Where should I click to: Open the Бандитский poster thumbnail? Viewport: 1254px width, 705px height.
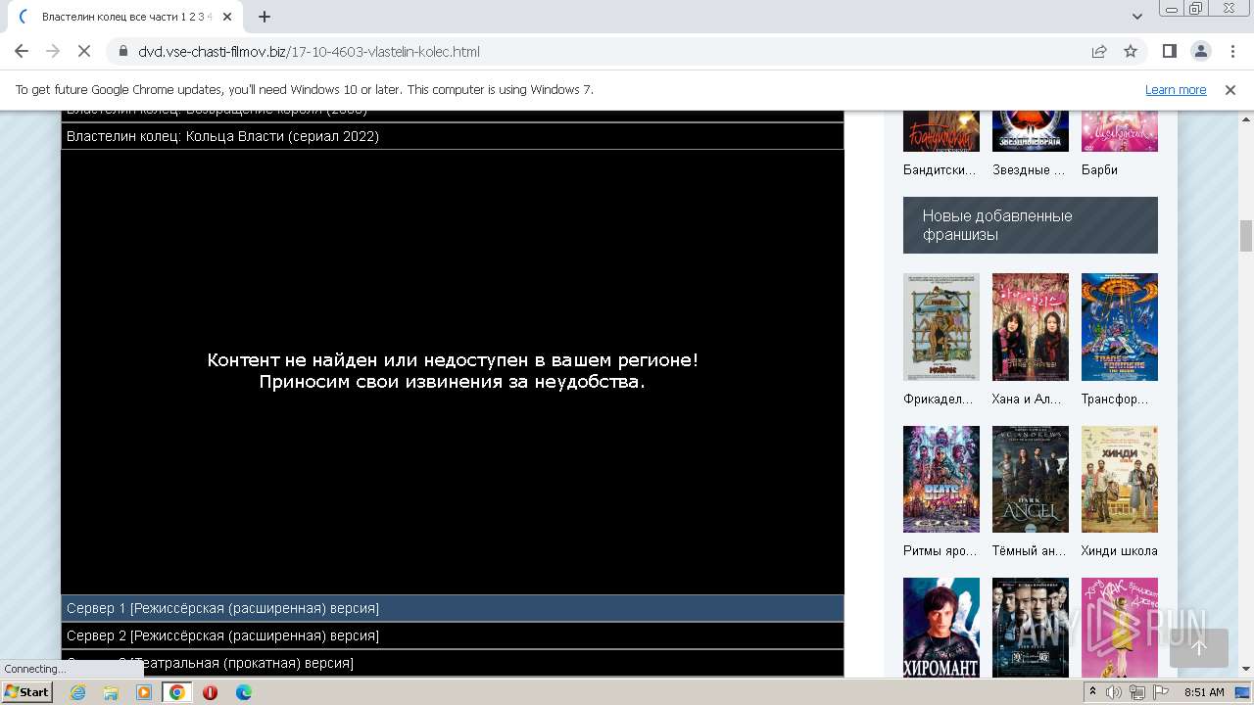pyautogui.click(x=941, y=131)
